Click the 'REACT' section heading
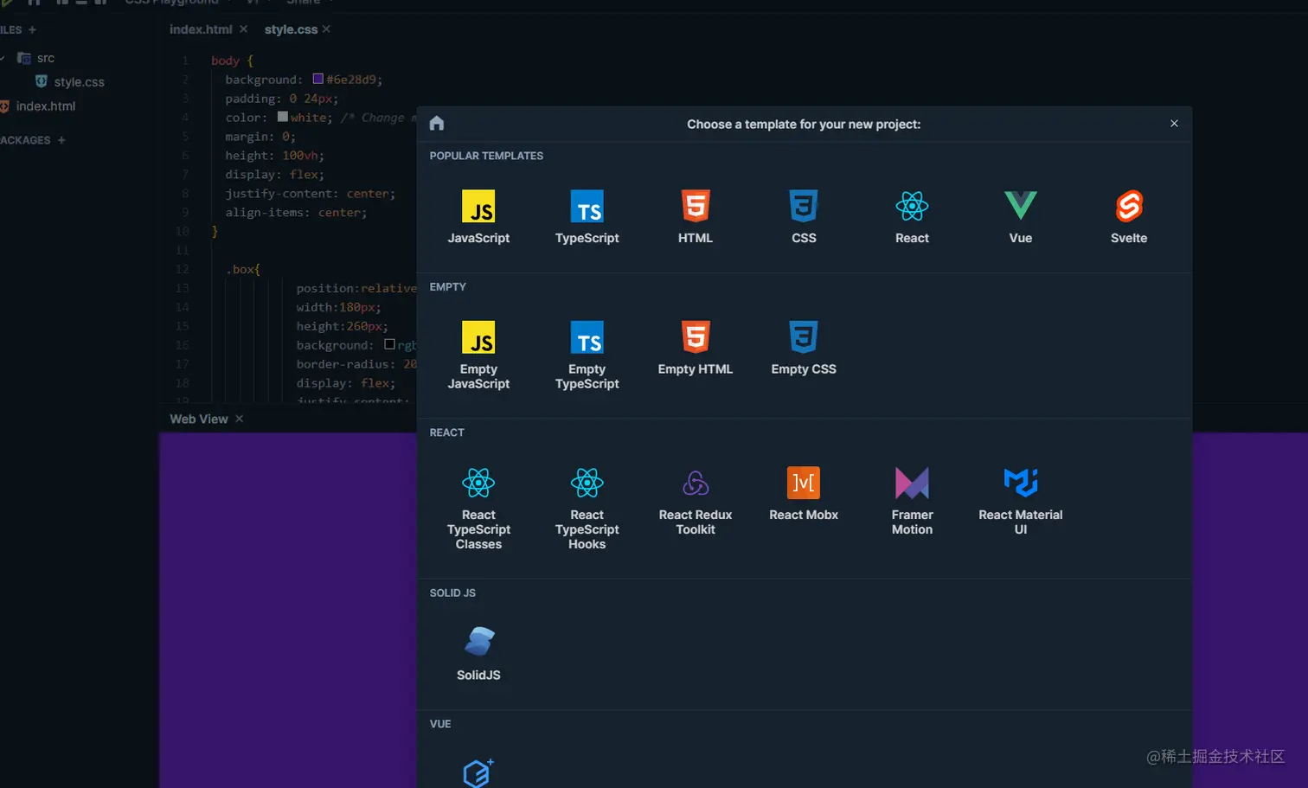Image resolution: width=1308 pixels, height=788 pixels. click(x=447, y=432)
